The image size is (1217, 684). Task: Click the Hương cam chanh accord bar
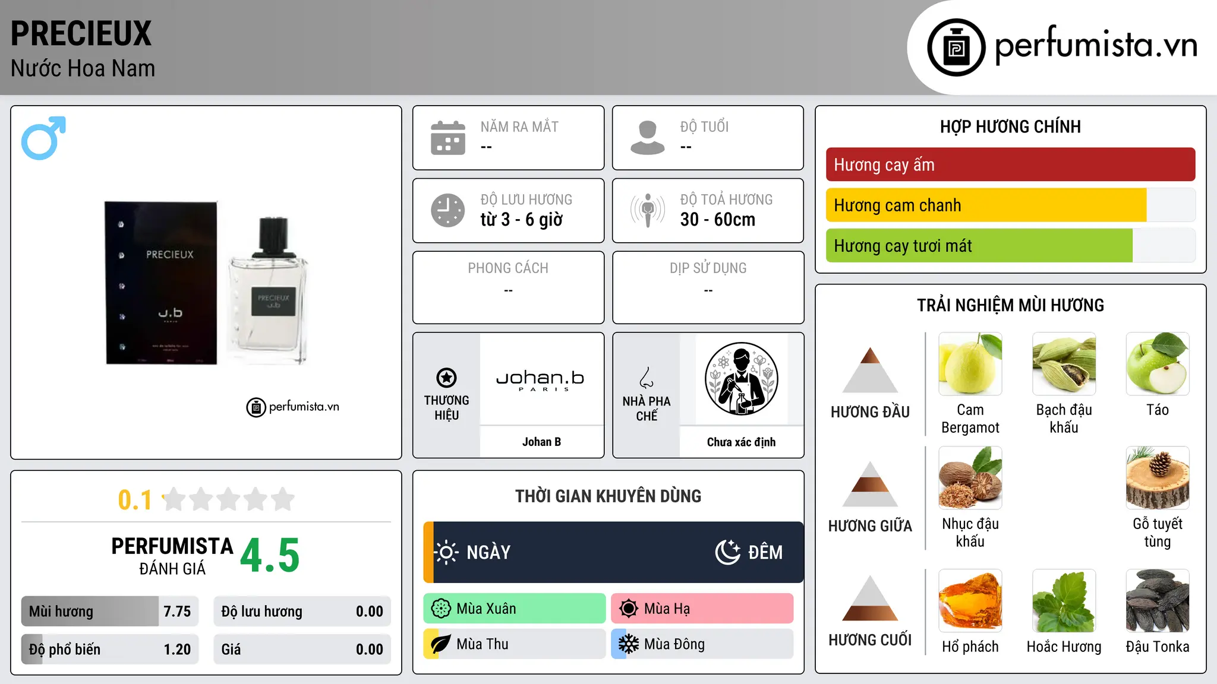(x=1010, y=205)
